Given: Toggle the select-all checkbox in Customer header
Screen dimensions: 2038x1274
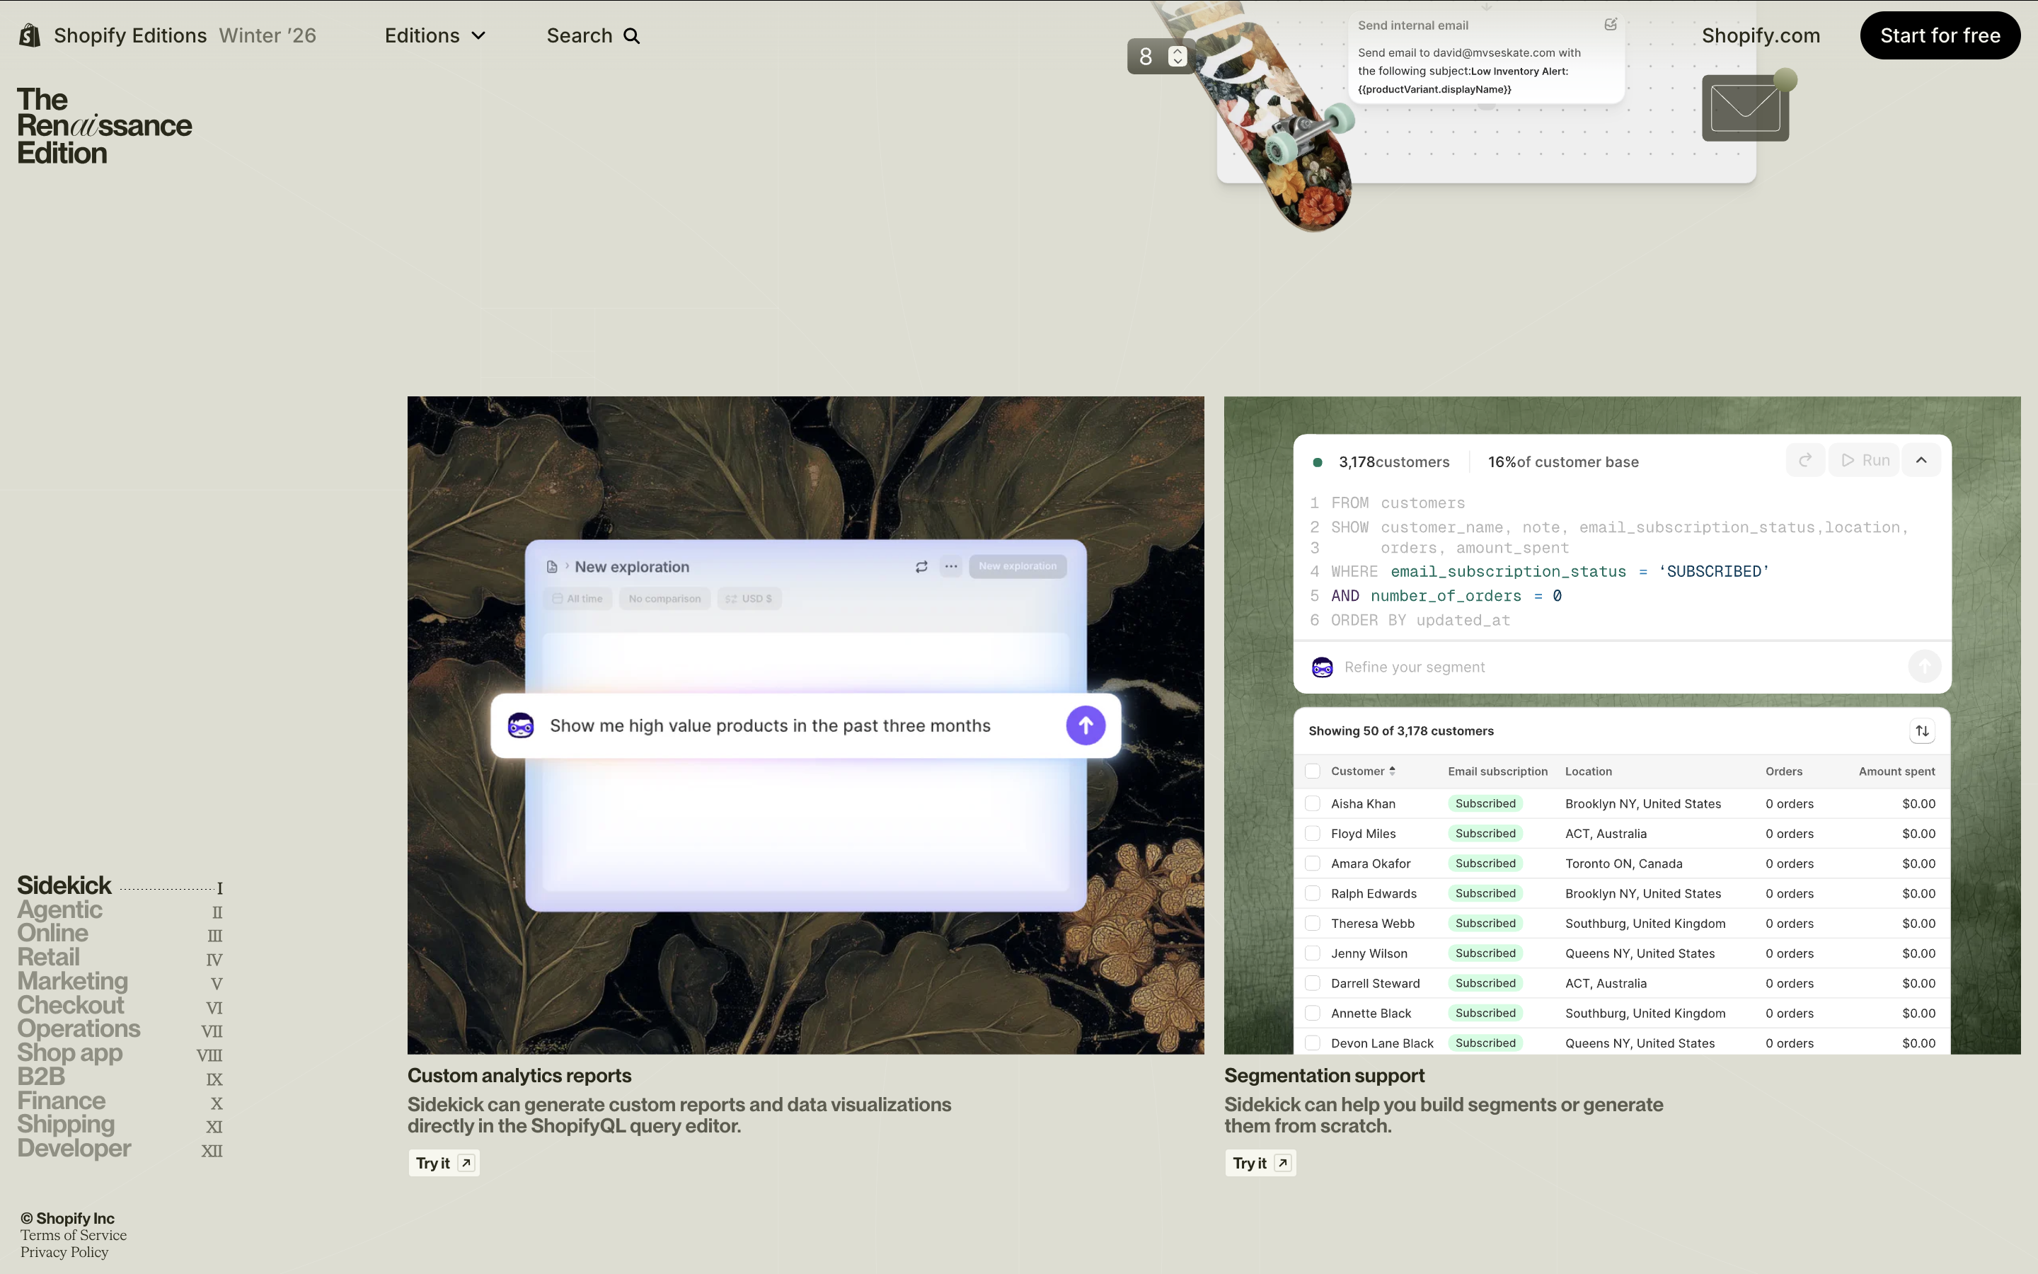Looking at the screenshot, I should tap(1312, 771).
